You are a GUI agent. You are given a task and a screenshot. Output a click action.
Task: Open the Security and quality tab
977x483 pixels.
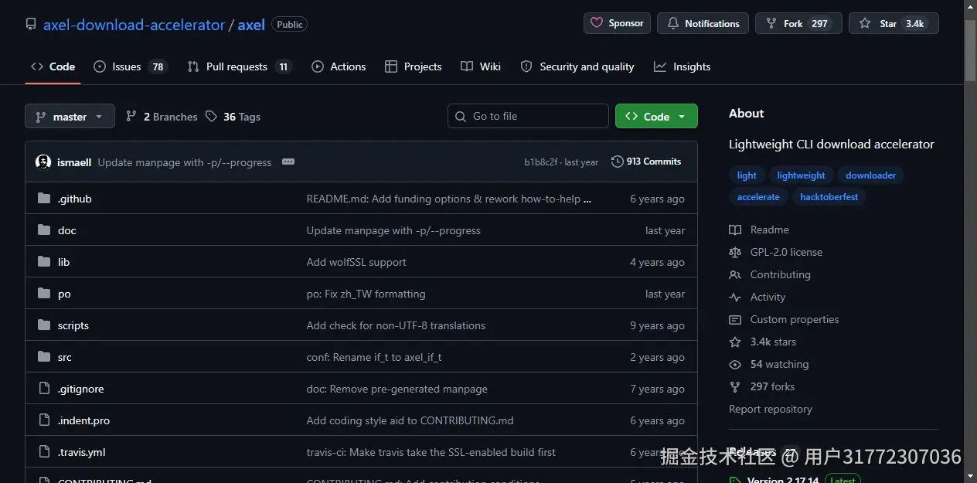tap(577, 66)
